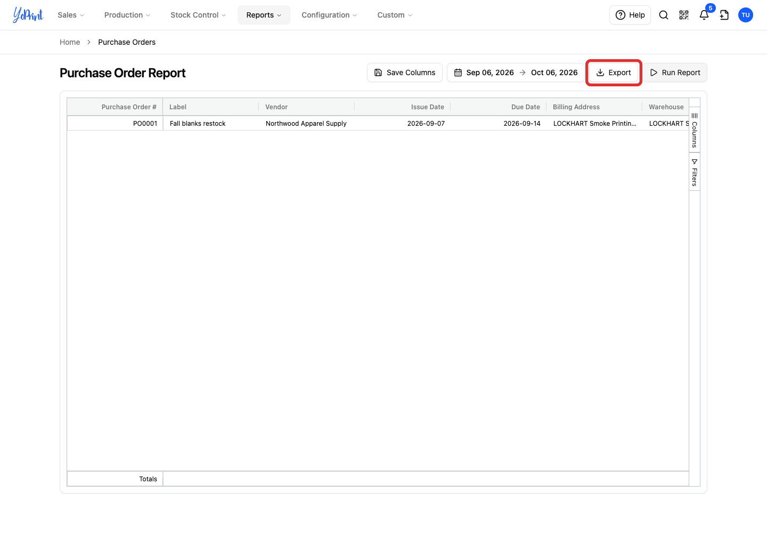Open the QR code scanner icon
Viewport: 767px width, 533px height.
click(684, 15)
